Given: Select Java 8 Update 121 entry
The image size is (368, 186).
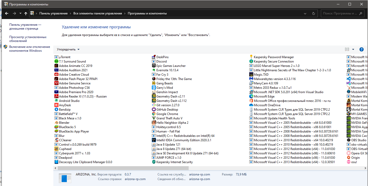Looking at the screenshot, I should click(x=166, y=145).
